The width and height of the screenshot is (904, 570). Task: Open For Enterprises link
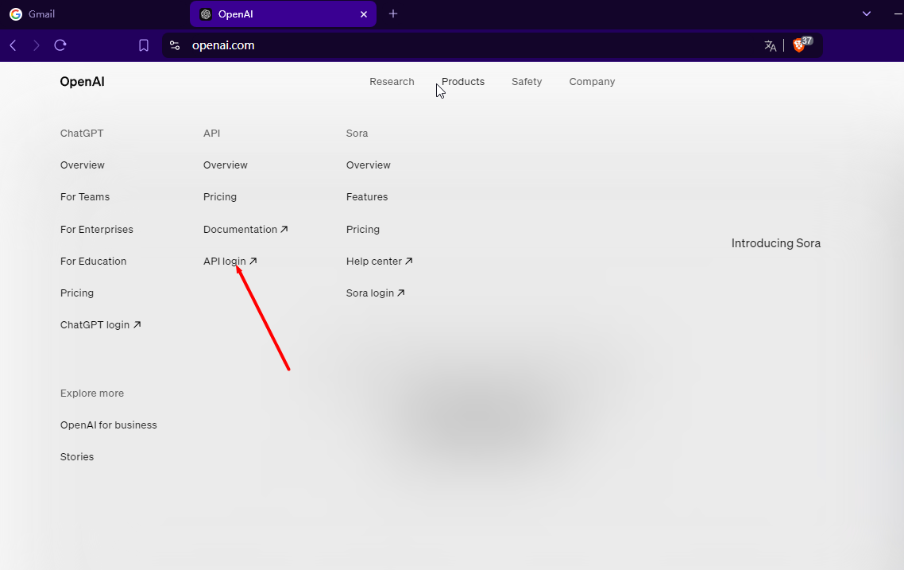(x=97, y=229)
